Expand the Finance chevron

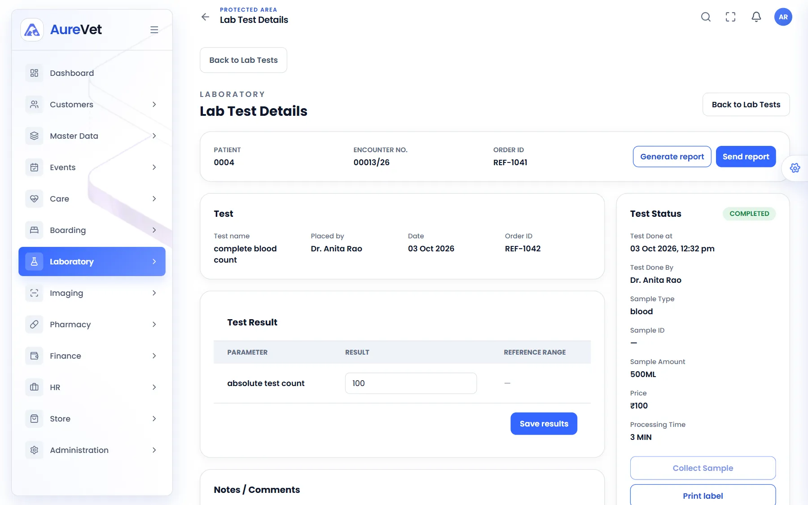click(154, 356)
